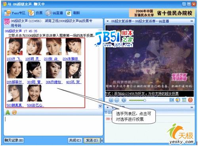Click the 投票 vote toolbar button
Screen dimensions: 198x146
pos(35,13)
